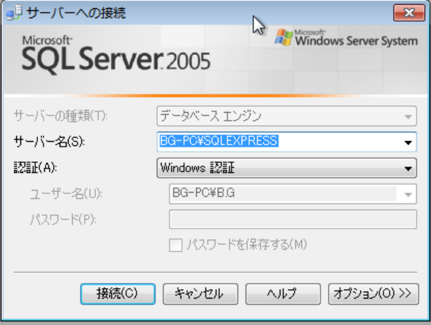This screenshot has width=431, height=325.
Task: Toggle the パスワードを保存する checkbox
Action: pos(176,245)
